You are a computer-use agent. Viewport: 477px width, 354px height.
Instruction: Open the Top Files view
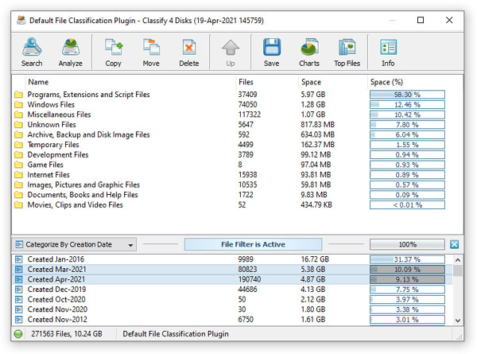[x=347, y=52]
